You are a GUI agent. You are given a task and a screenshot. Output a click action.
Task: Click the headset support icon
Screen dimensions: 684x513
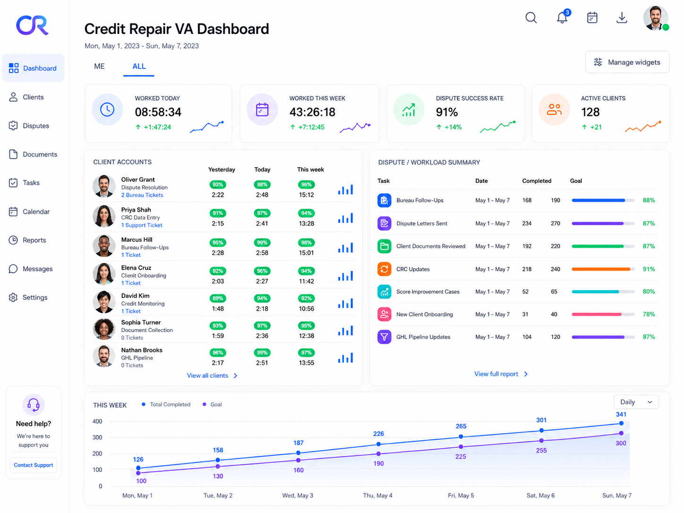point(34,404)
